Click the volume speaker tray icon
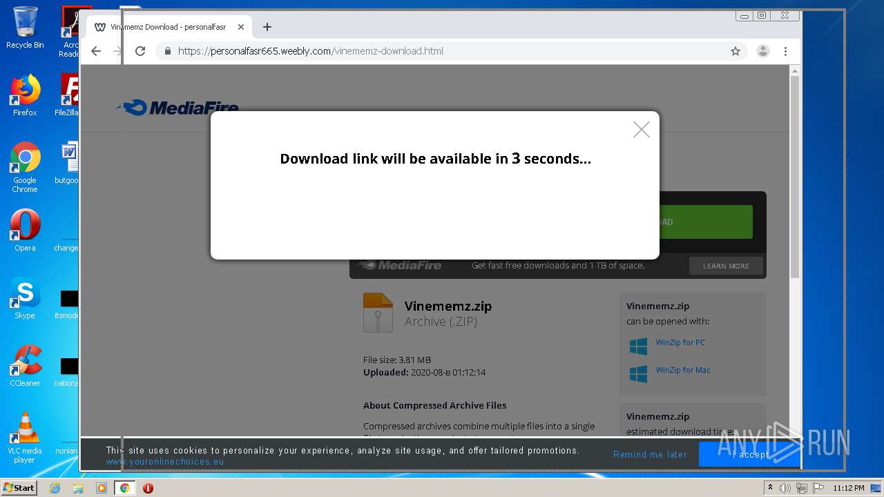 click(785, 488)
